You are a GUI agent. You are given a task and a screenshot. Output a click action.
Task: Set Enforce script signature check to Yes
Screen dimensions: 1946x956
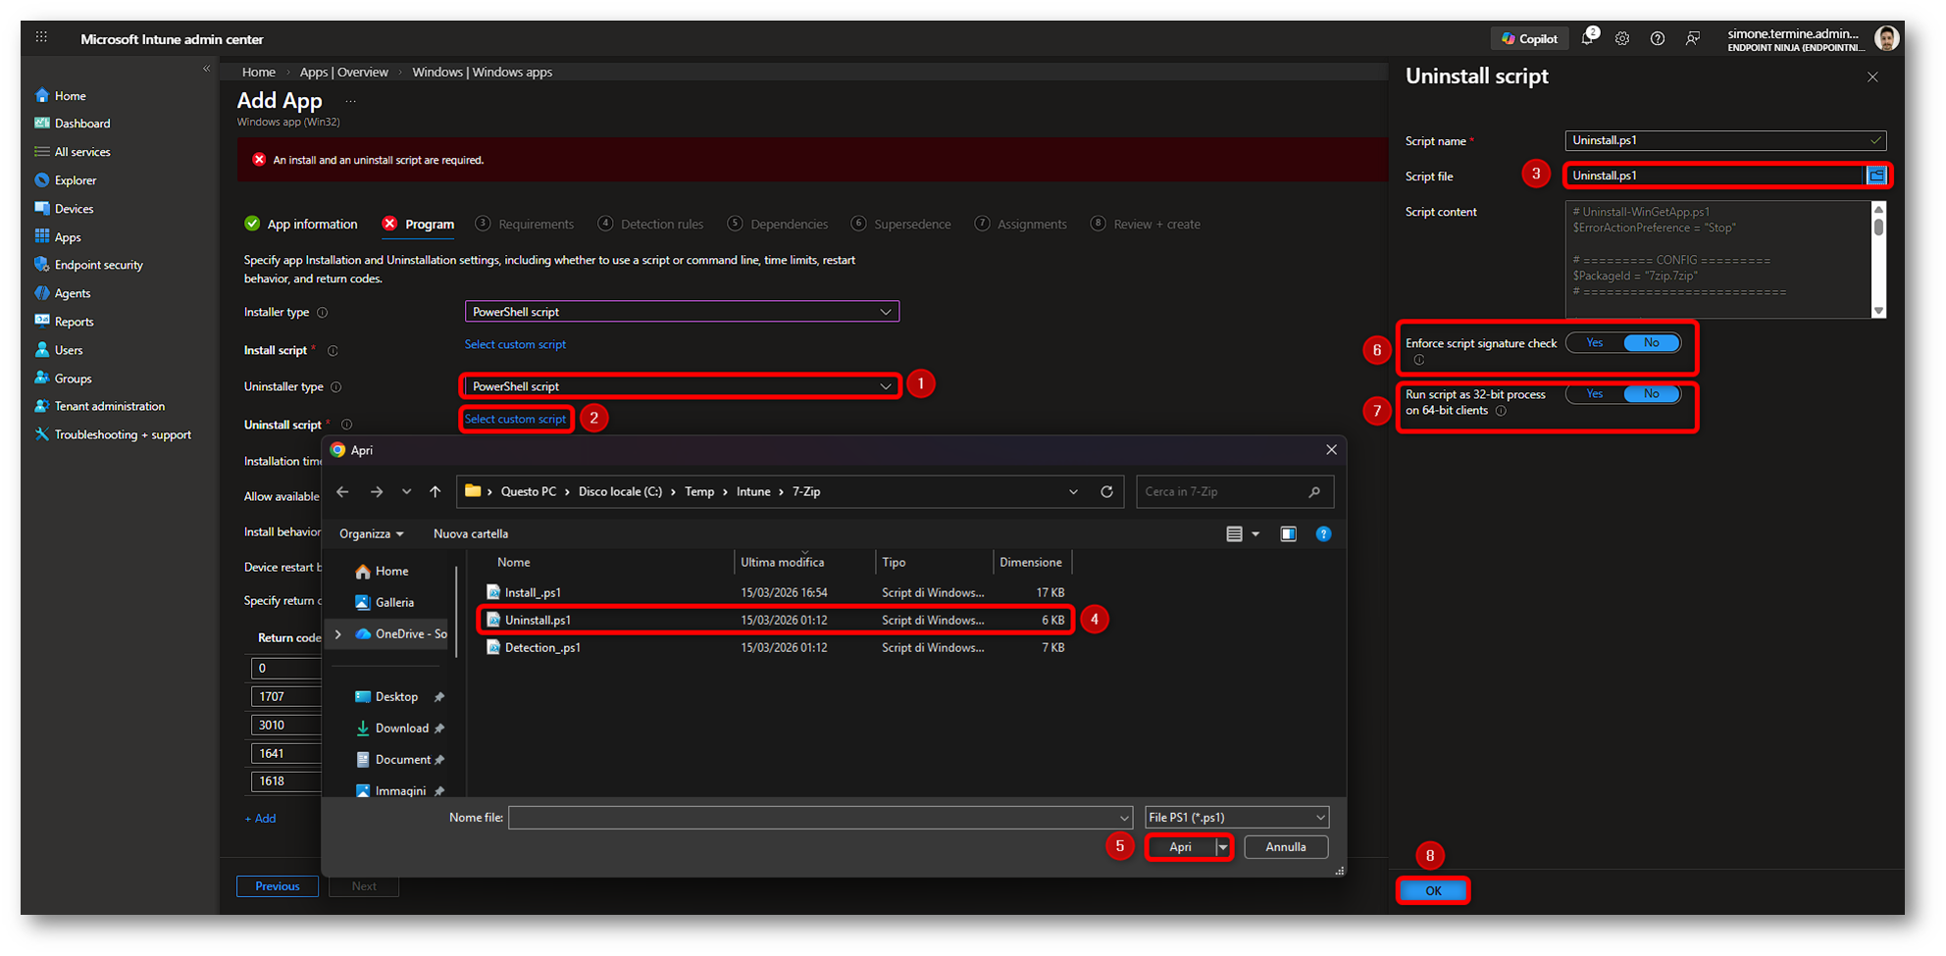click(1595, 343)
